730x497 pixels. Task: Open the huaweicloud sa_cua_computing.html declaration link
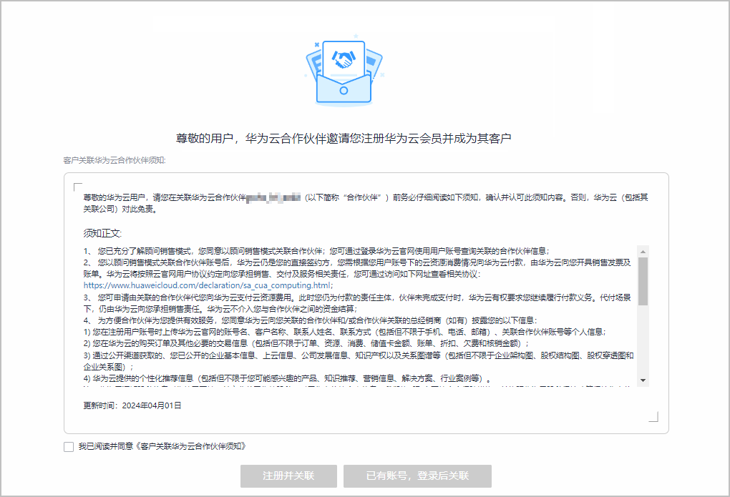(x=208, y=285)
